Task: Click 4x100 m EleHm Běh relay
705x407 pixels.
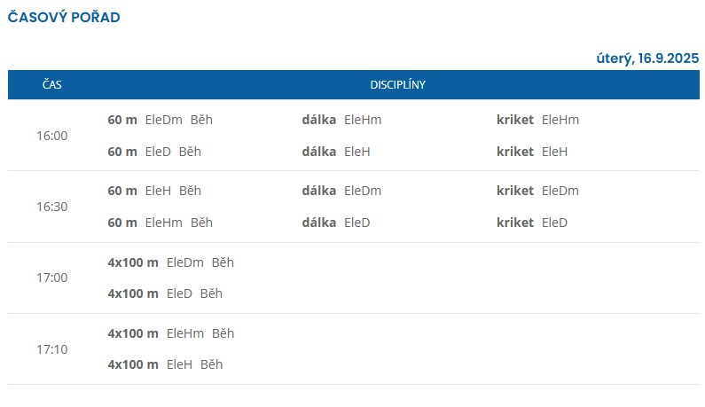Action: click(171, 333)
